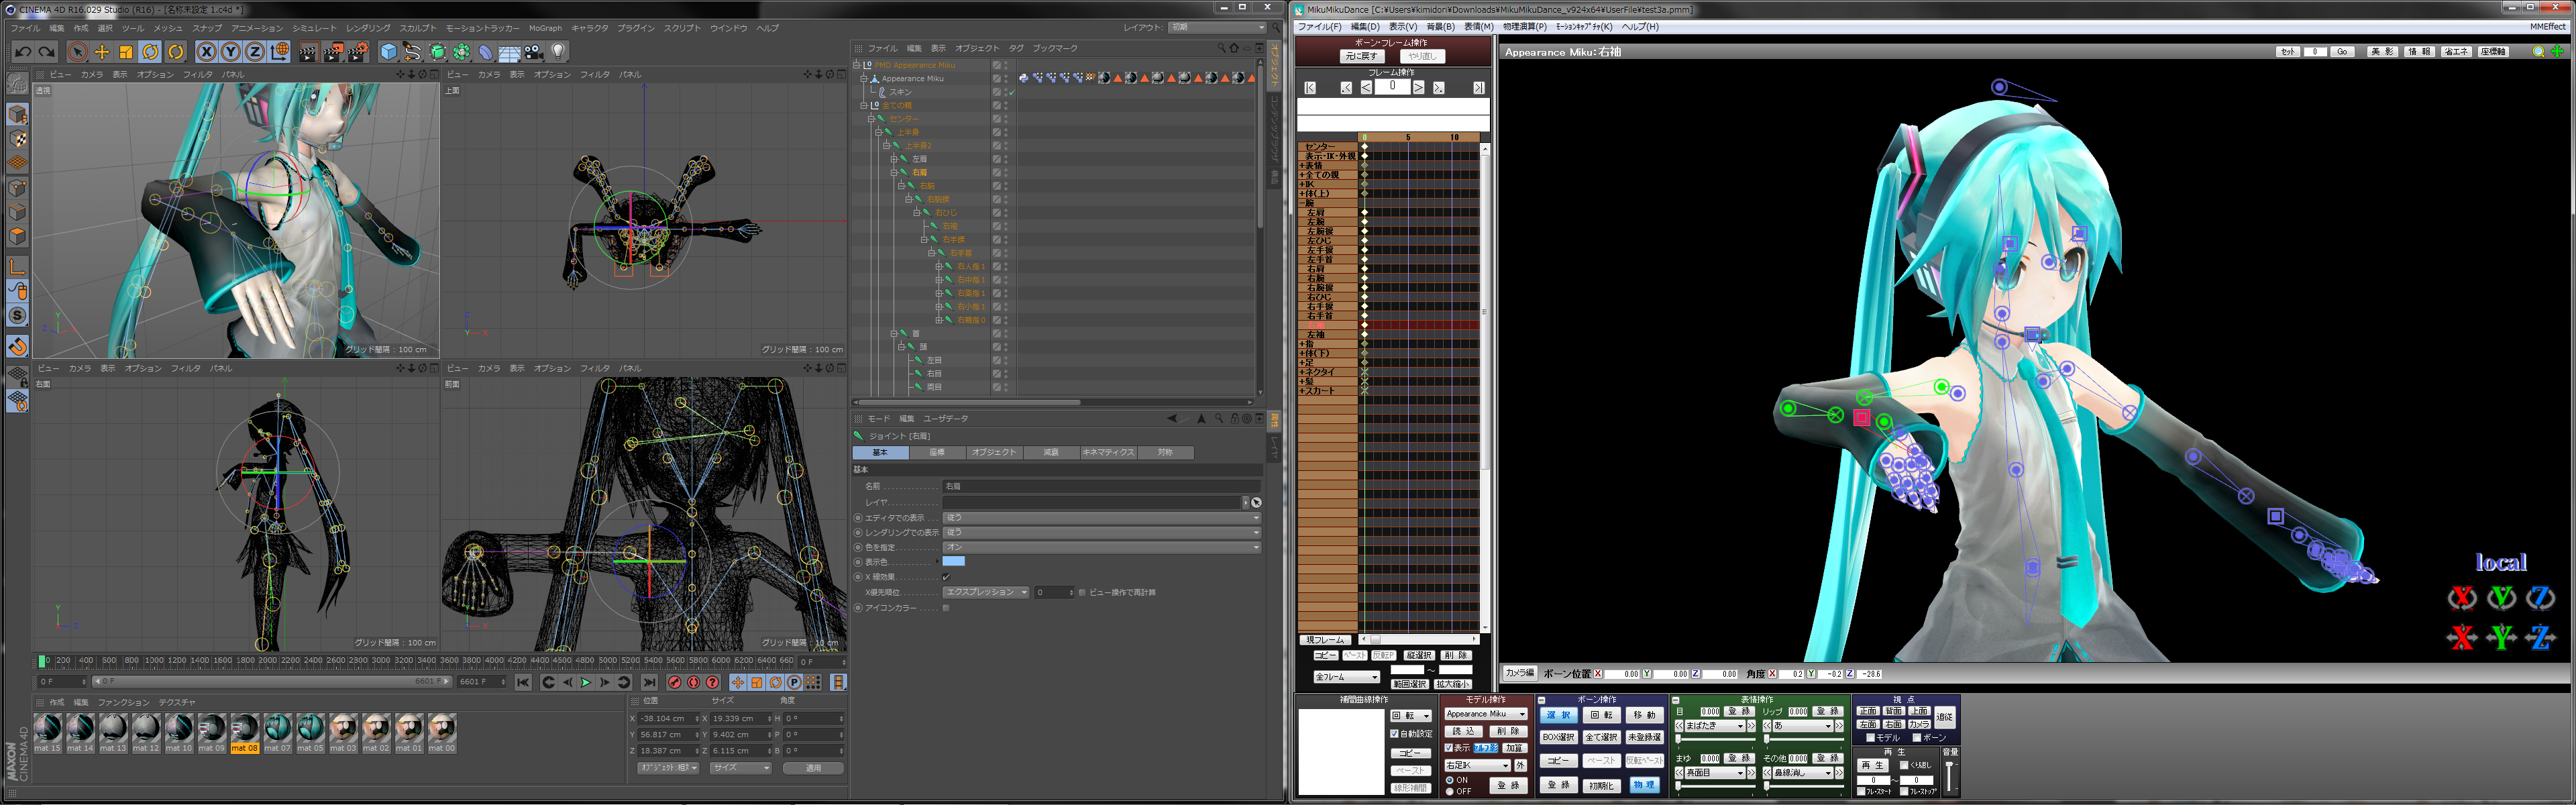Toggle 自動設定 checkbox in interpolation panel

(x=1395, y=734)
